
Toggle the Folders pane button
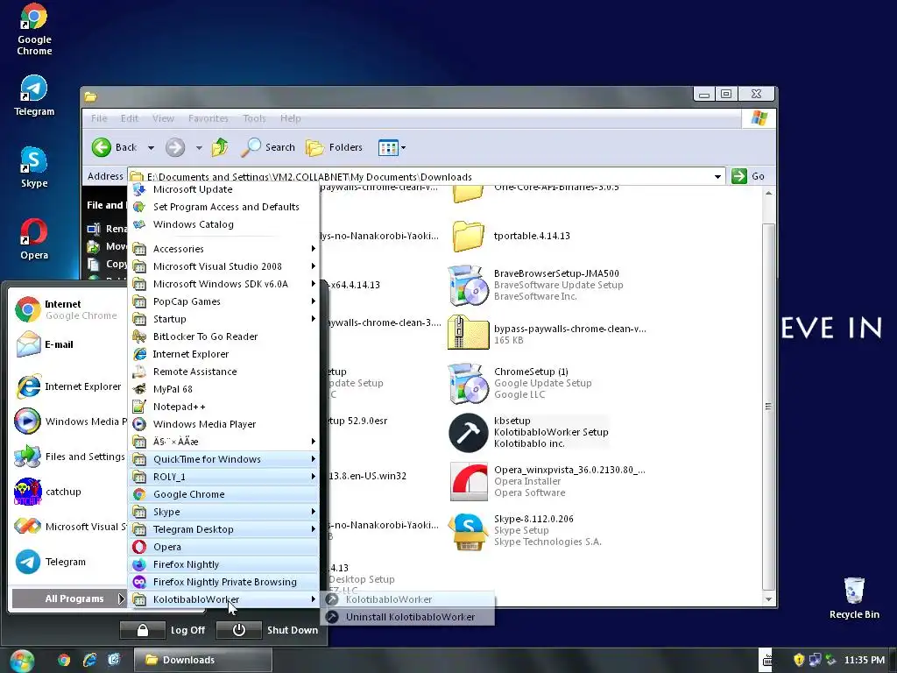pos(334,147)
